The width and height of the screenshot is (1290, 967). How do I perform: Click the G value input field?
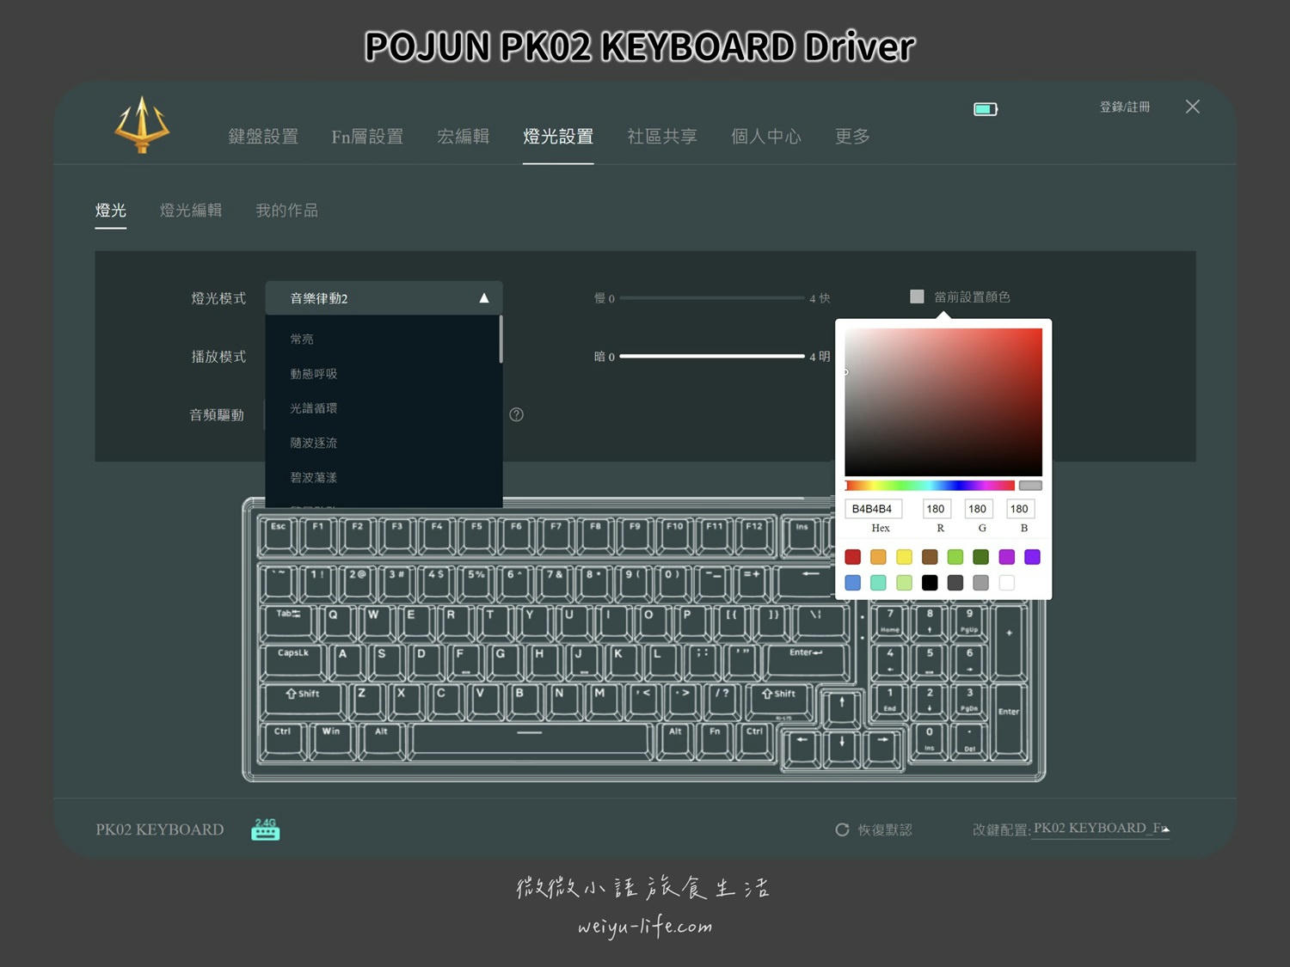click(978, 509)
